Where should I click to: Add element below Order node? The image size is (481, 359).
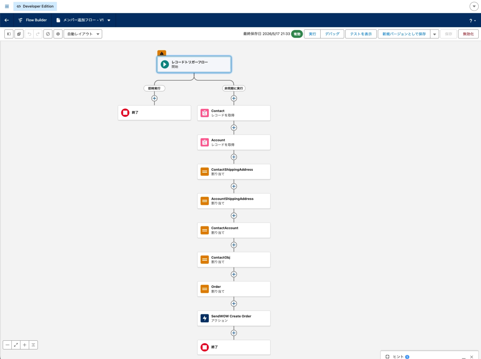(x=234, y=304)
